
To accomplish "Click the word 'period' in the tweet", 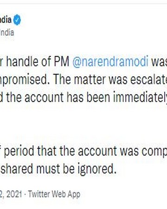I will [x=19, y=151].
